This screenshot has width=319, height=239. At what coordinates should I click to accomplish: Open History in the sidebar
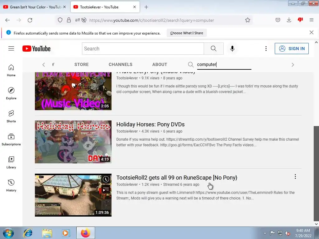click(x=11, y=185)
